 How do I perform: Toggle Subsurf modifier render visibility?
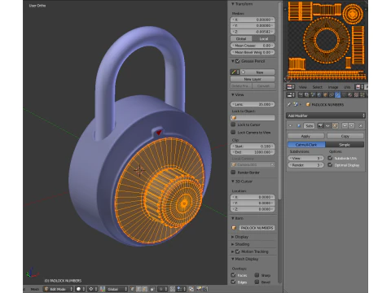coord(320,125)
